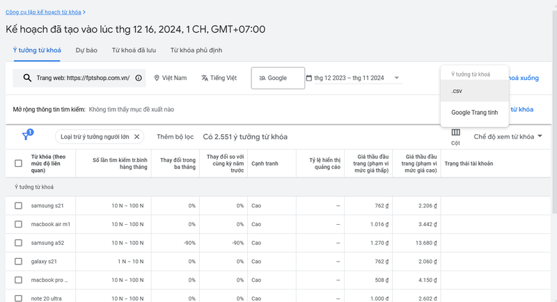Open Từ khoá đã lưu tab
Viewport: 557px width, 302px height.
134,50
